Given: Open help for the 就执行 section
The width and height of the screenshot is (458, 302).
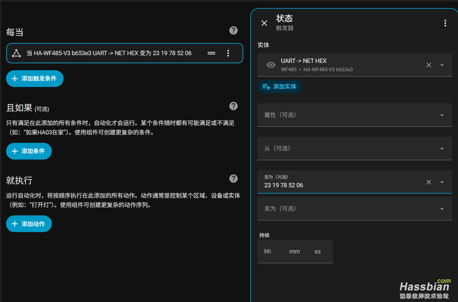Looking at the screenshot, I should pos(234,179).
